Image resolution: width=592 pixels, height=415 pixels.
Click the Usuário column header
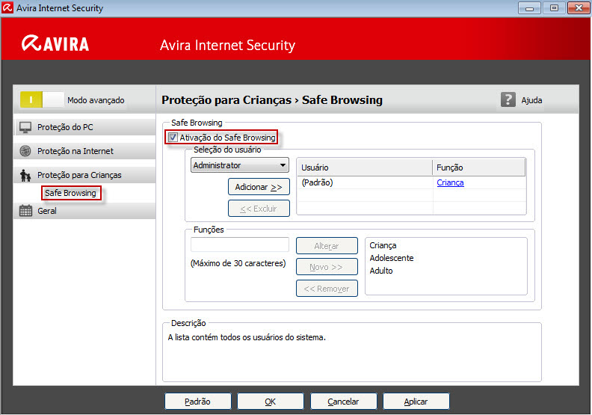click(365, 167)
